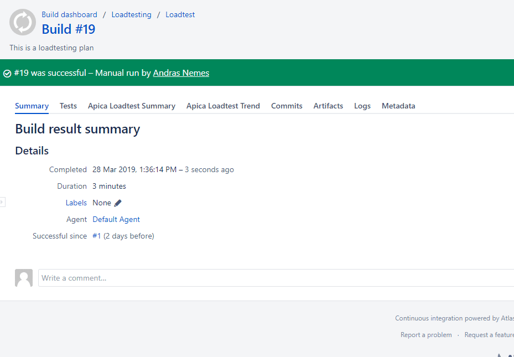Click the Write a comment field
Screen dimensions: 514x357
pos(276,278)
